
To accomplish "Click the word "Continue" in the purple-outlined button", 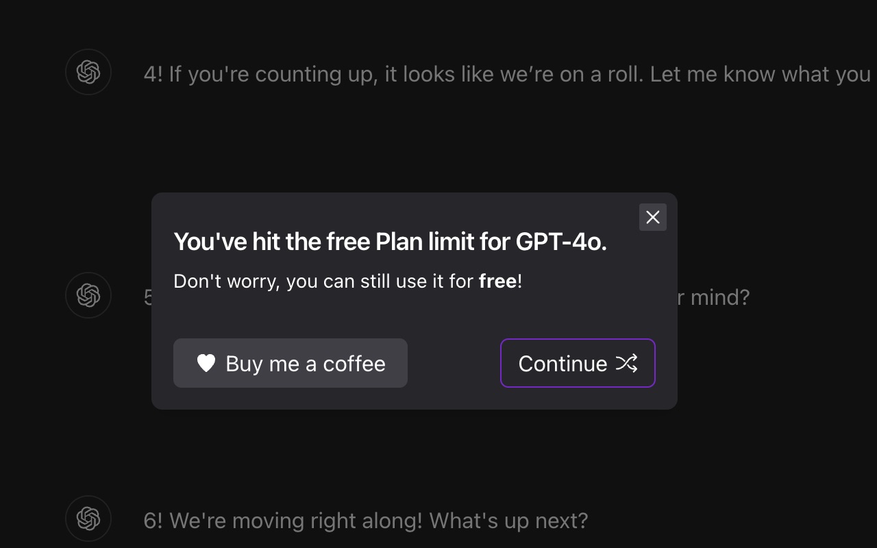I will 563,364.
